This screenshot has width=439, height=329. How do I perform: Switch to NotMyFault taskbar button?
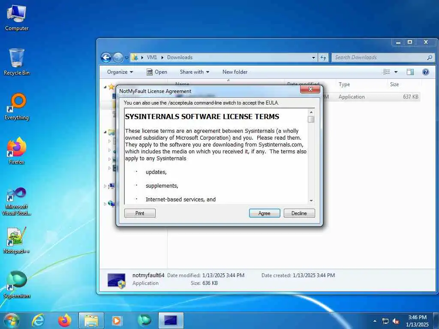171,320
